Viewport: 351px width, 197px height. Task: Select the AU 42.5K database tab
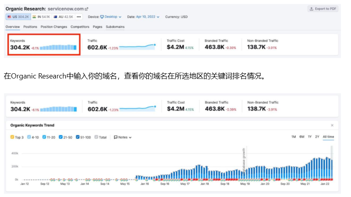coord(63,17)
